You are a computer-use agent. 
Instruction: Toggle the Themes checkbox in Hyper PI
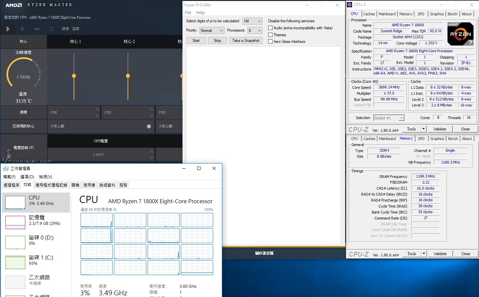point(270,35)
